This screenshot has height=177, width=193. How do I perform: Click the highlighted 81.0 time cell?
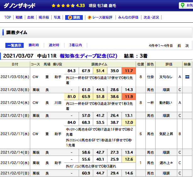(71, 97)
